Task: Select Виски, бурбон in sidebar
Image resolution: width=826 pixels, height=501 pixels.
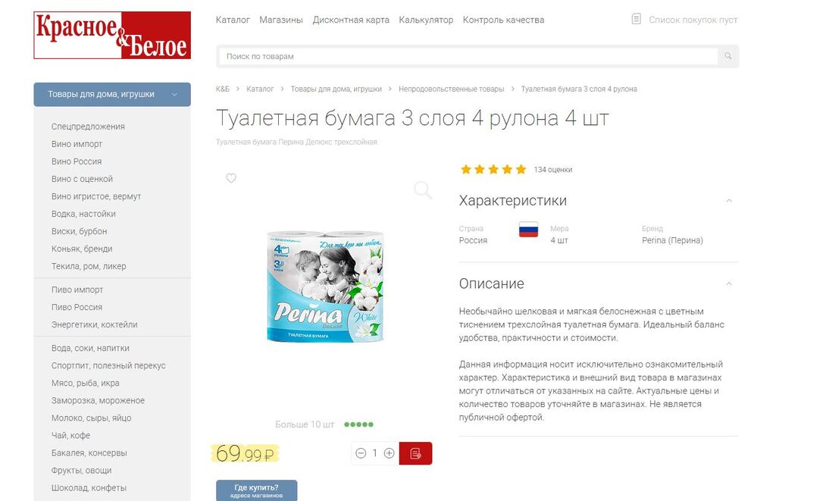Action: (79, 231)
